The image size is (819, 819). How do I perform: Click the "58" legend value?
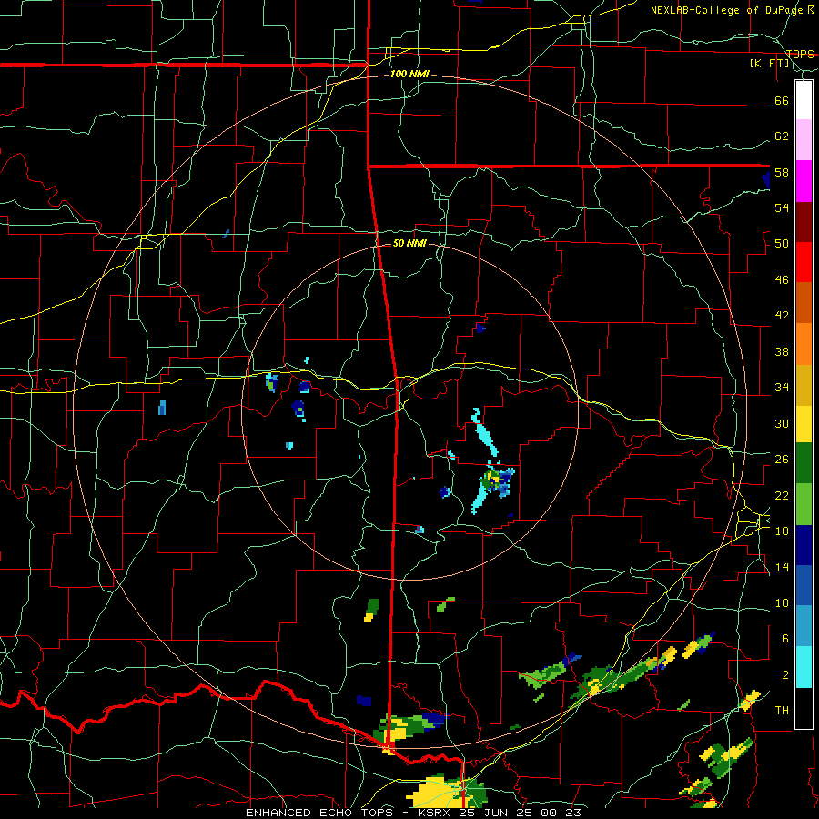coord(782,172)
